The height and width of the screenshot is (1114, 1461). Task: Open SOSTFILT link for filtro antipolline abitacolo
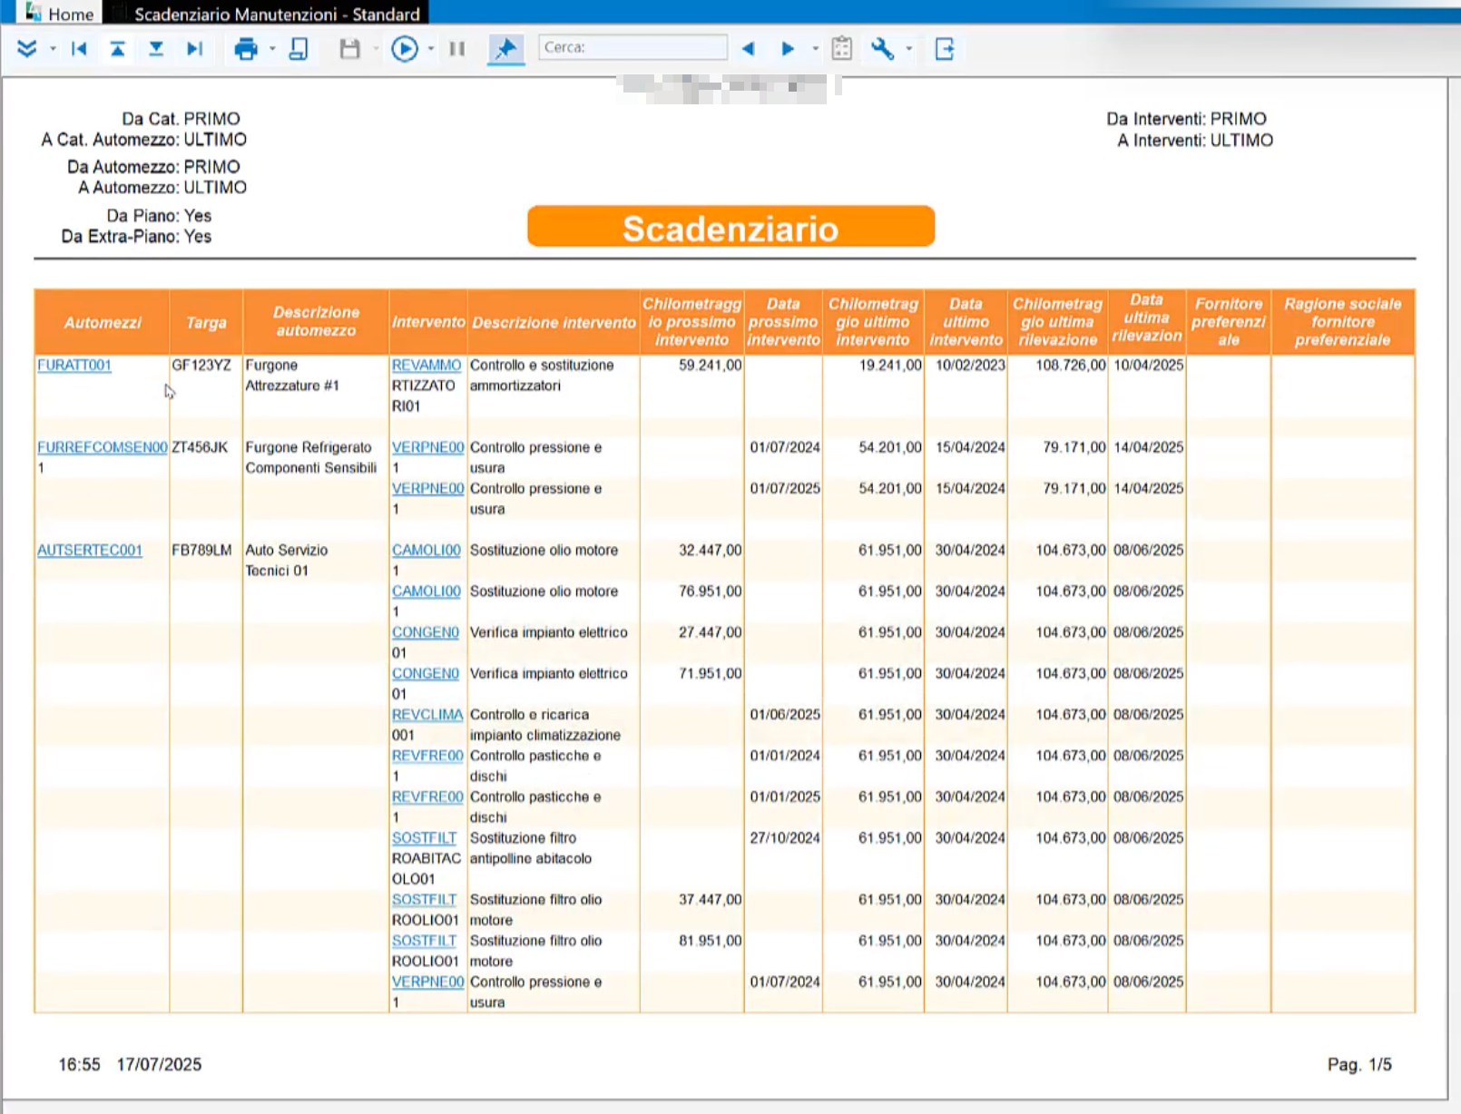[425, 838]
